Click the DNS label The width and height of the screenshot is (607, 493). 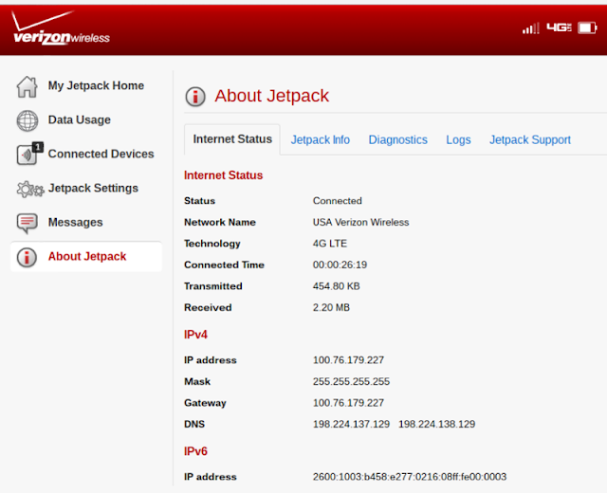(x=194, y=424)
